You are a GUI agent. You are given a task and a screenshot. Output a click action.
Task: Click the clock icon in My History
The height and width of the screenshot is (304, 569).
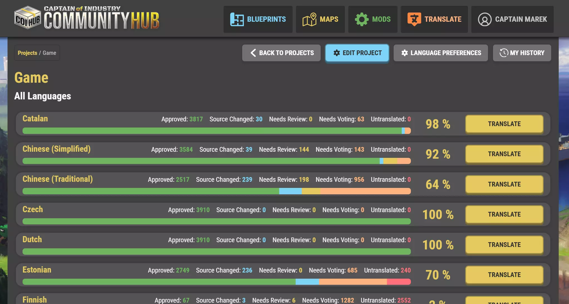[x=504, y=53]
